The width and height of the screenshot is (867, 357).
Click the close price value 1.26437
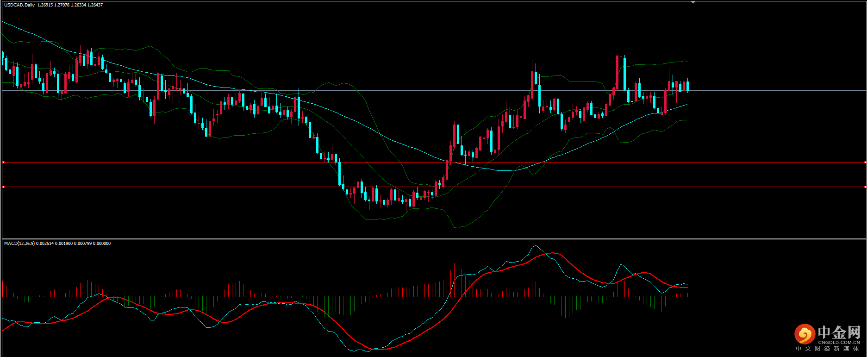pos(95,5)
